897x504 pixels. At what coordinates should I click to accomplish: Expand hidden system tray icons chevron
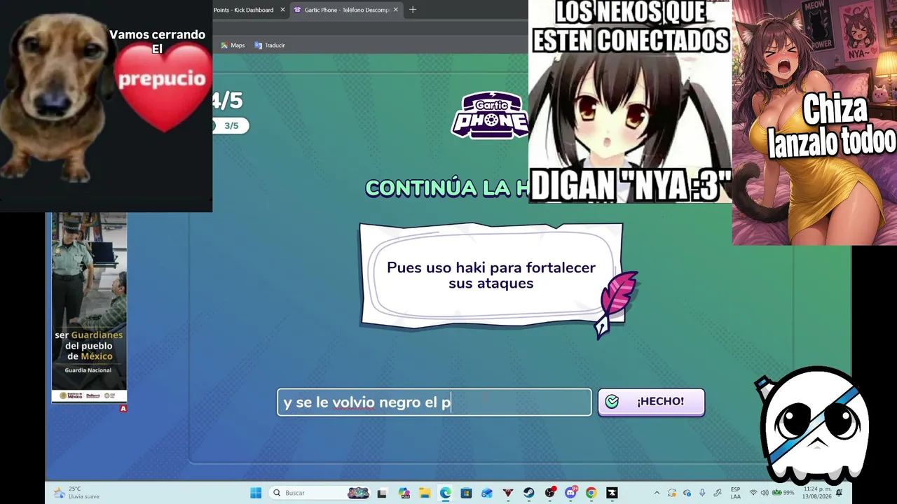[x=657, y=493]
